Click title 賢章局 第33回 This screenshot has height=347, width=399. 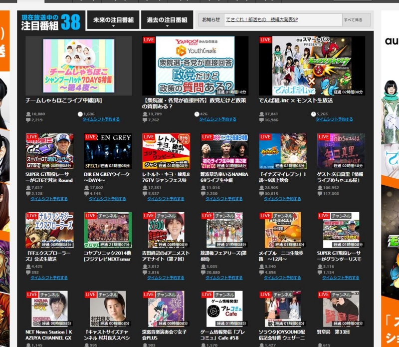(x=333, y=332)
